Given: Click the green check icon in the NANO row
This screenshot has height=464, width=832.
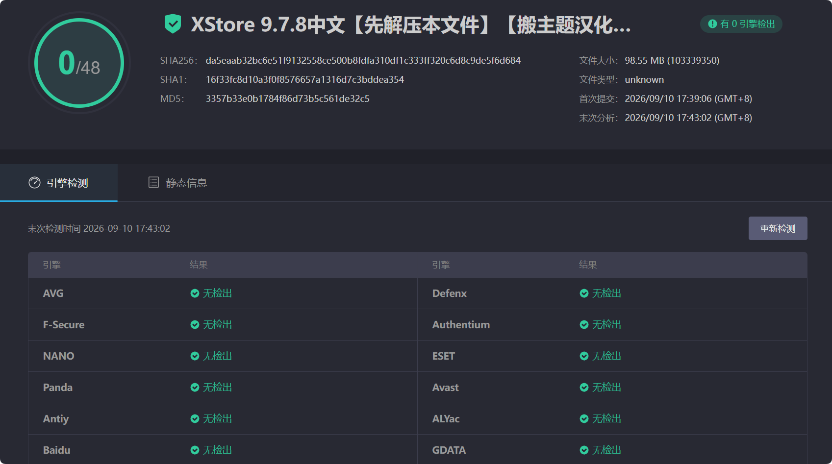Looking at the screenshot, I should 195,356.
